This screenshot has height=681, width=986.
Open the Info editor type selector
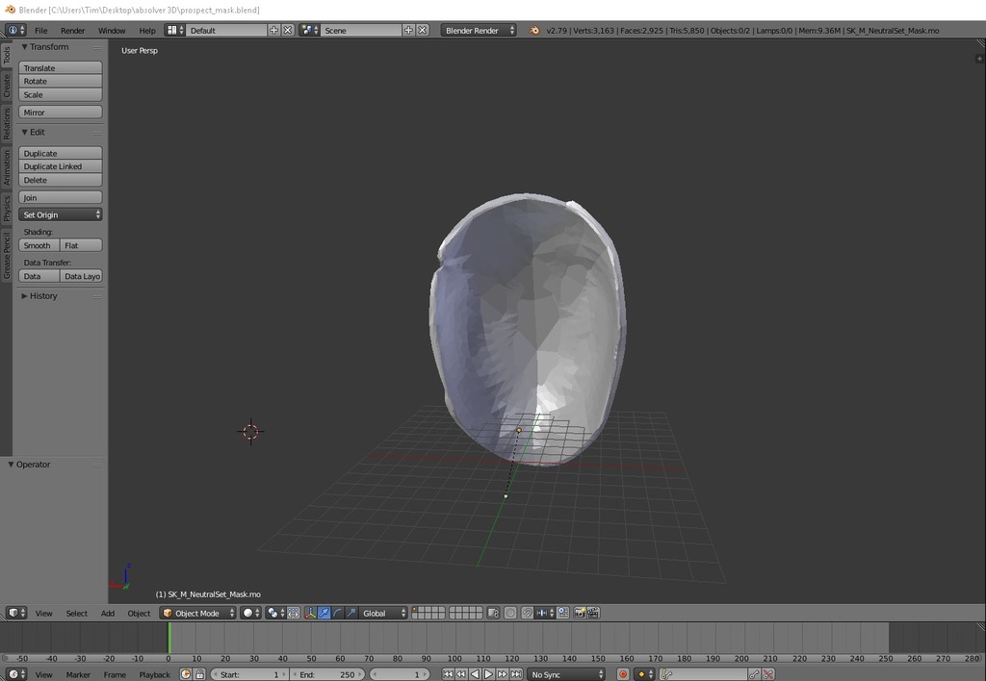click(15, 30)
